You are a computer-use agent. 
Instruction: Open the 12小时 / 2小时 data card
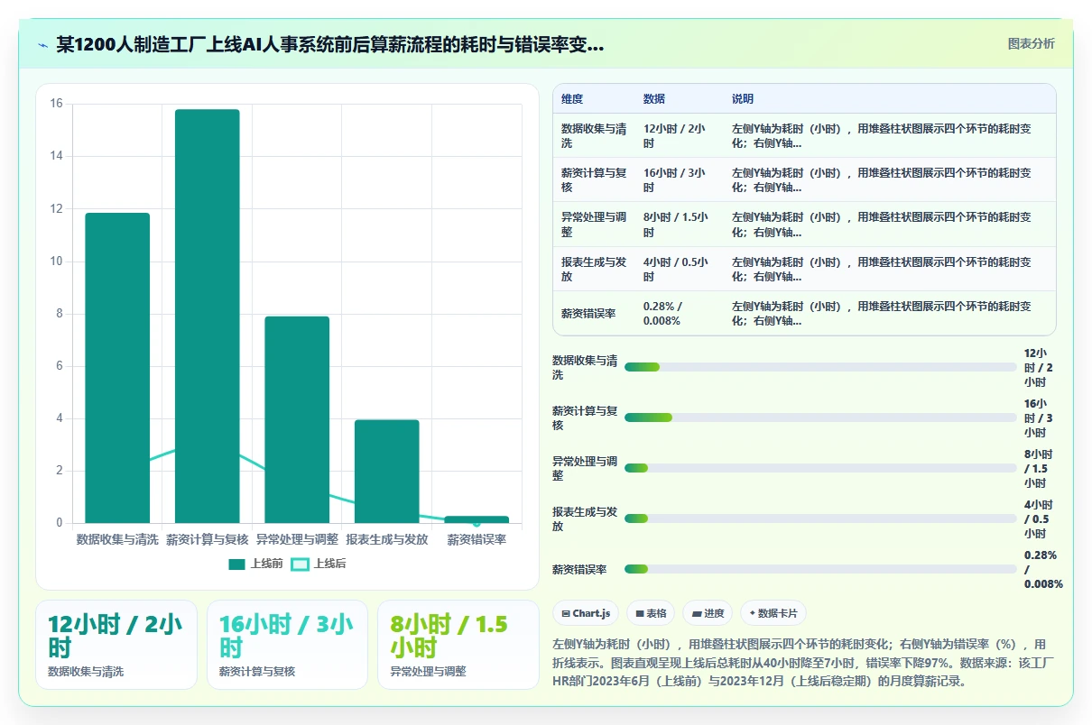116,645
